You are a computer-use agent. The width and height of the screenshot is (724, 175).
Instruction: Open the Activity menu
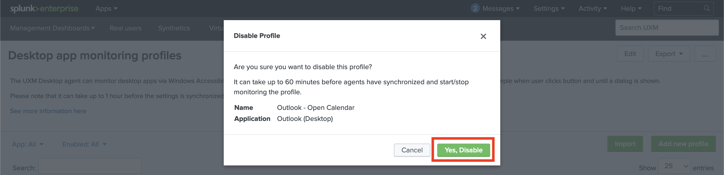[x=593, y=9]
